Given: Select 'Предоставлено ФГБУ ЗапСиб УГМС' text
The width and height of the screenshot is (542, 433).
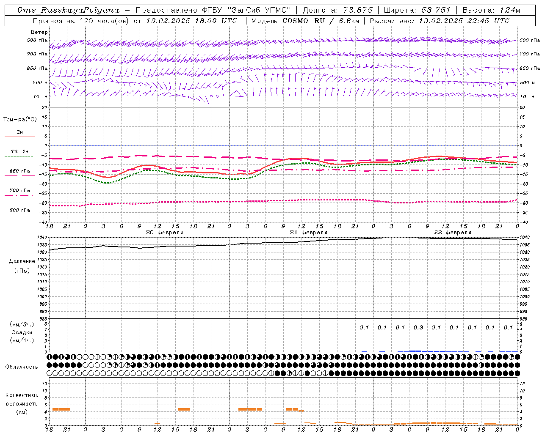Looking at the screenshot, I should click(x=214, y=10).
